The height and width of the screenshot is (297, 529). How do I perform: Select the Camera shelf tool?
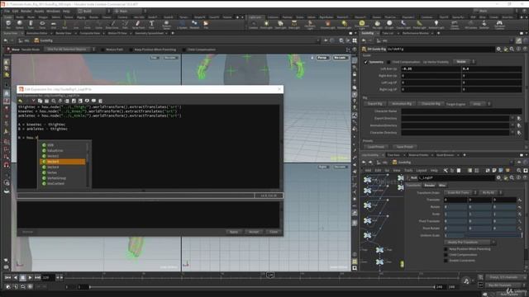[x=254, y=24]
